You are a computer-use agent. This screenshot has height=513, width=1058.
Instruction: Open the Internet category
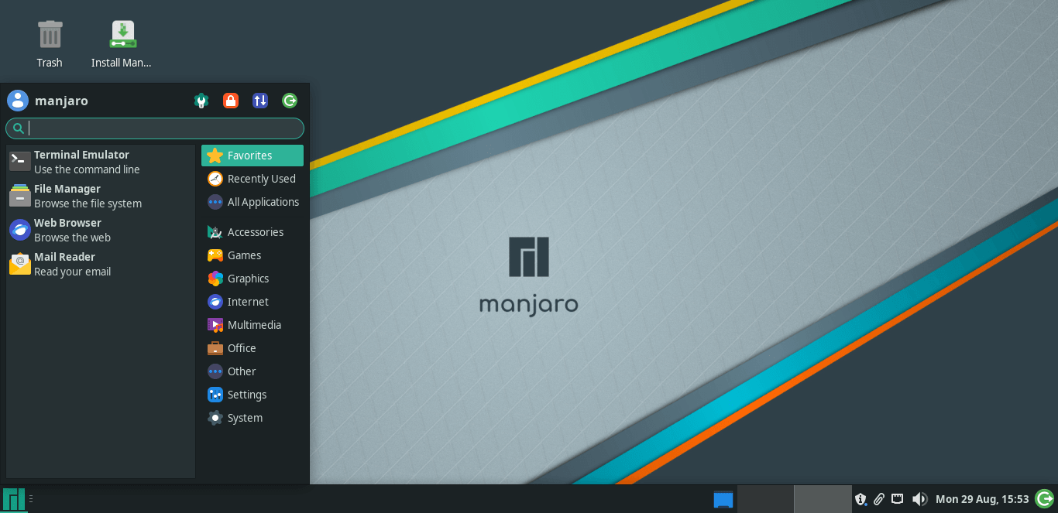(x=252, y=302)
